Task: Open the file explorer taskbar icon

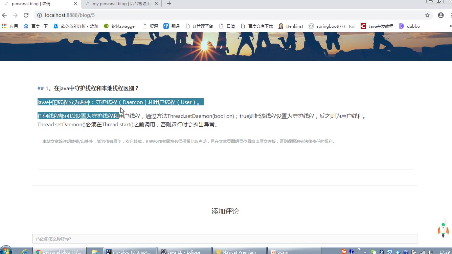Action: (95, 252)
